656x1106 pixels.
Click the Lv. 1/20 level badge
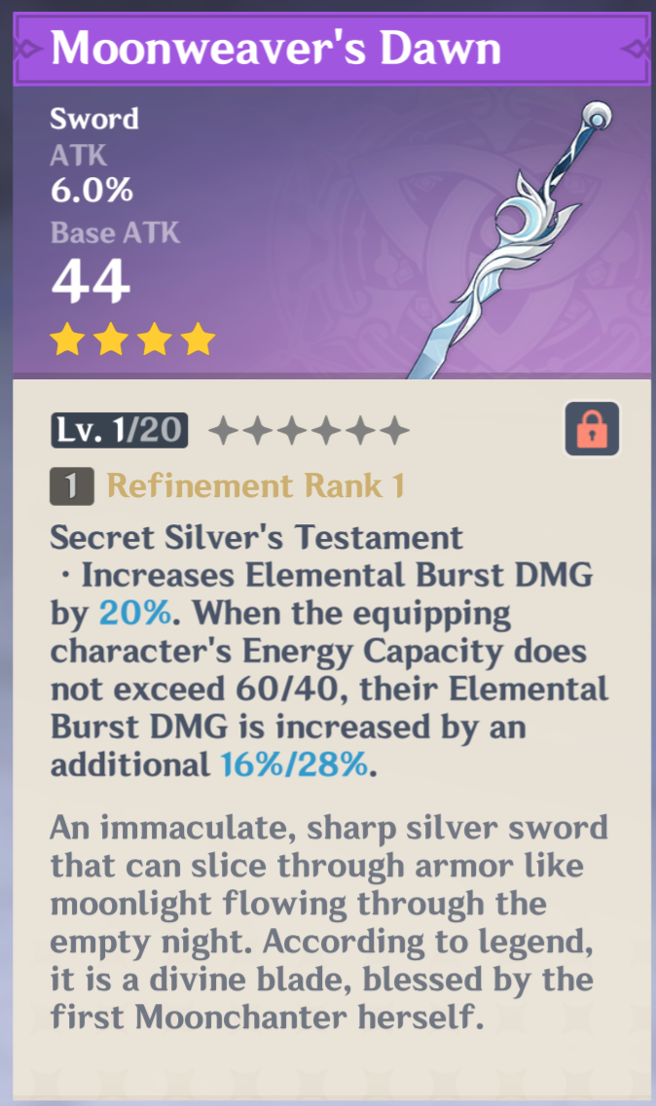120,430
